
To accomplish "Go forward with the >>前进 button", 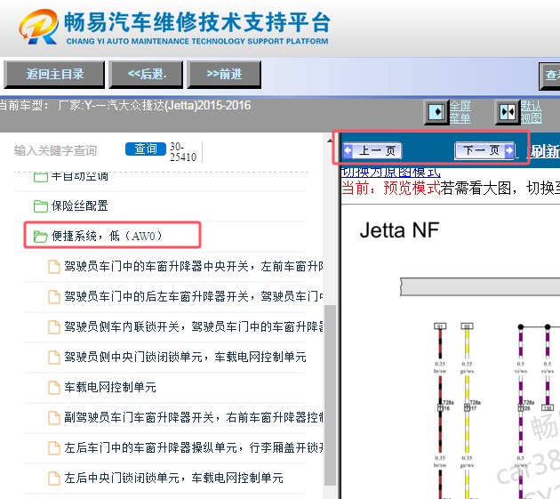I will [x=224, y=75].
